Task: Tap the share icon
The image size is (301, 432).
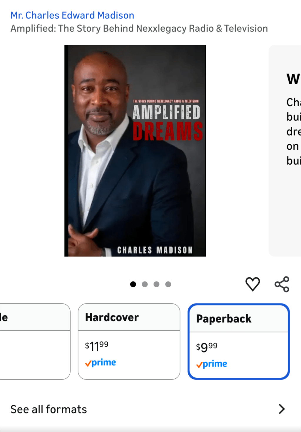Action: click(282, 284)
